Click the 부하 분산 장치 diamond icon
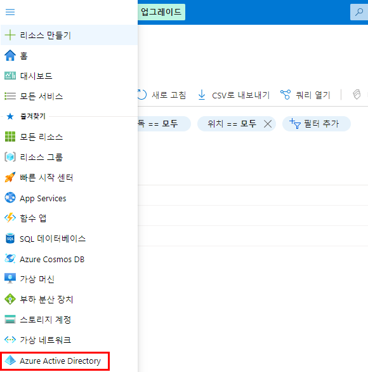Viewport: 368px width, 372px height. pos(10,299)
